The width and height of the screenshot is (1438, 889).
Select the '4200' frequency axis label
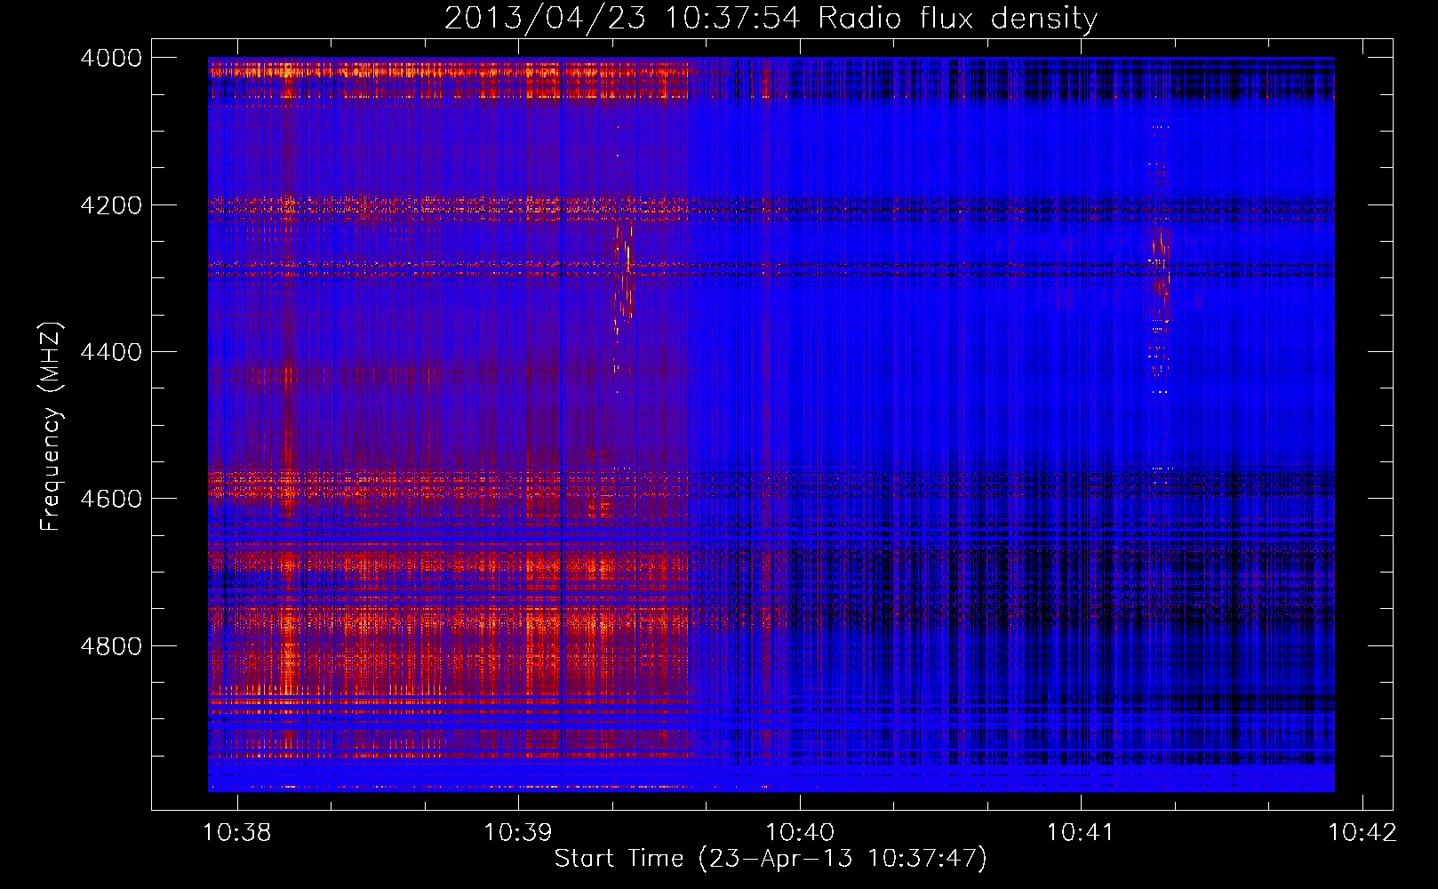coord(111,205)
